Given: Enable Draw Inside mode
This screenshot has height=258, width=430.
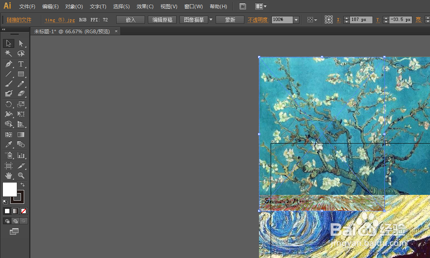Looking at the screenshot, I should (x=24, y=221).
